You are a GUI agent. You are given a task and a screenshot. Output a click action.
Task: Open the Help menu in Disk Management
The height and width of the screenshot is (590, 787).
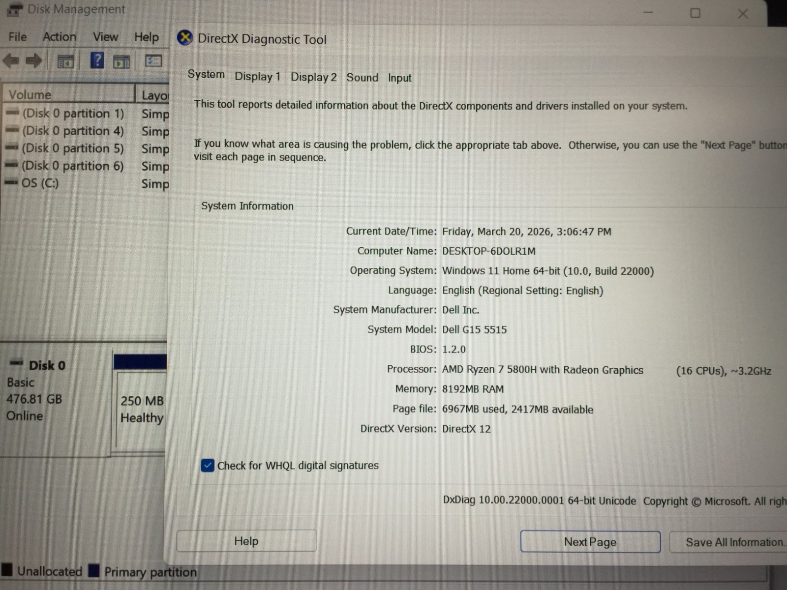pos(147,37)
